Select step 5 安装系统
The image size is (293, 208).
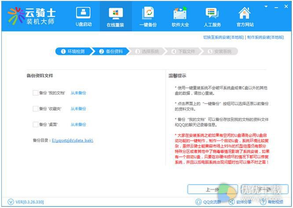click(x=220, y=51)
